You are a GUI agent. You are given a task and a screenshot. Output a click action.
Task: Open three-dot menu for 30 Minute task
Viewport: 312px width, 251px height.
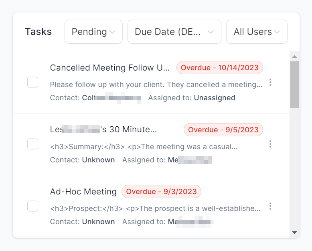click(270, 144)
